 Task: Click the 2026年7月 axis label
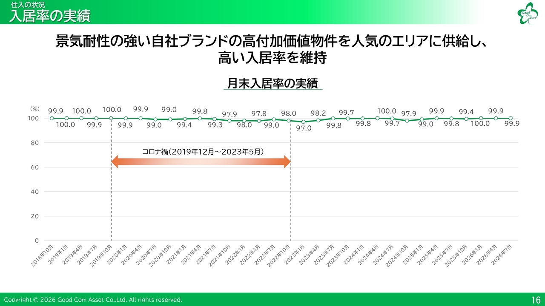pos(502,254)
